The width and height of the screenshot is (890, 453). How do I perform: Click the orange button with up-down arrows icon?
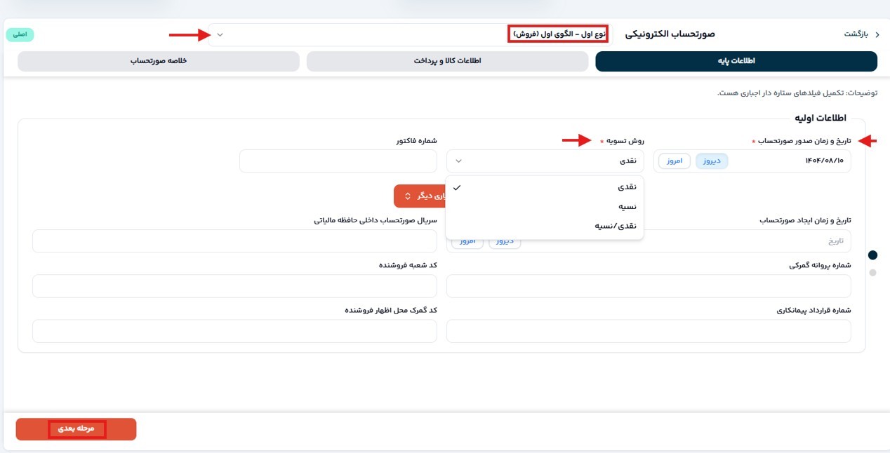tap(420, 196)
